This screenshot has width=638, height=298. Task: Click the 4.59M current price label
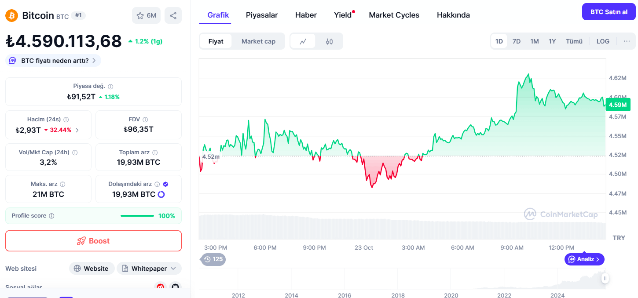point(618,105)
